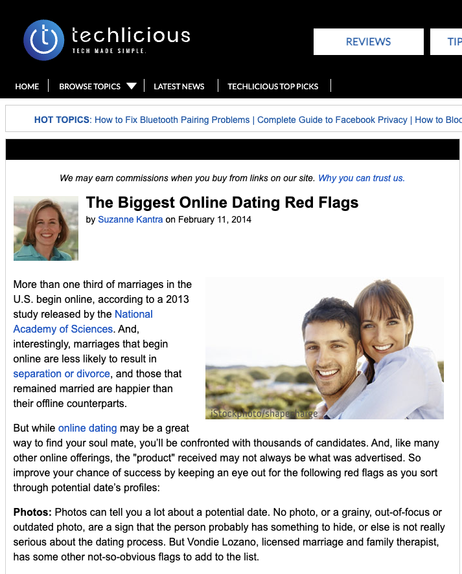Screen dimensions: 462x574
Task: Open 'Why you can trust us' link
Action: (x=361, y=178)
